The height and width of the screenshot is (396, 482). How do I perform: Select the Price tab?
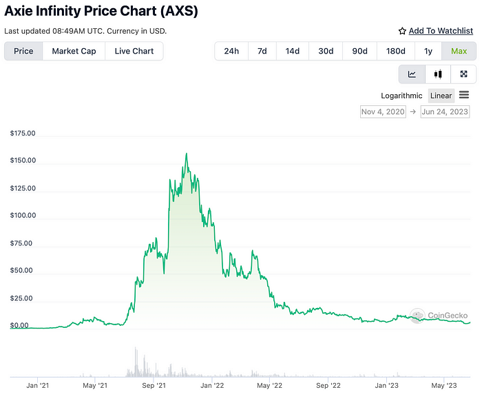point(23,51)
